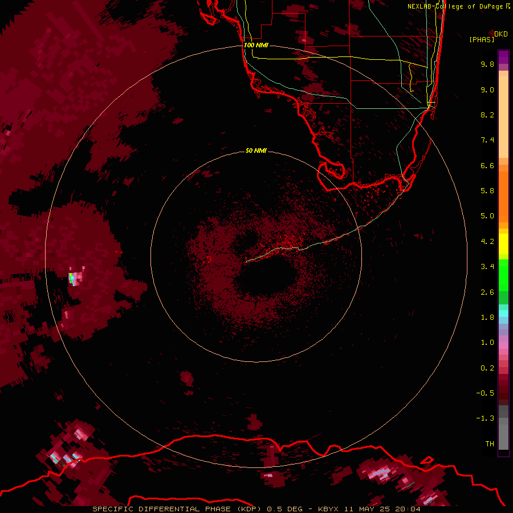Image resolution: width=513 pixels, height=513 pixels.
Task: Select the 0.2 value on the scale
Action: [x=487, y=368]
